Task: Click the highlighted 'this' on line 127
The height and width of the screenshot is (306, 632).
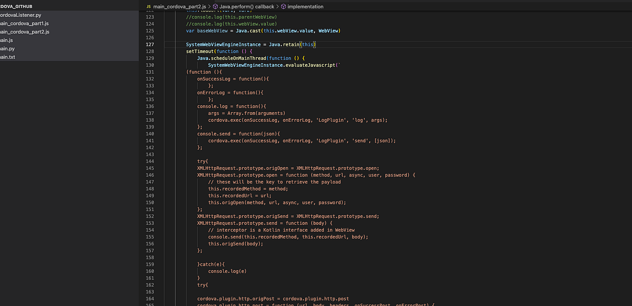Action: click(309, 44)
